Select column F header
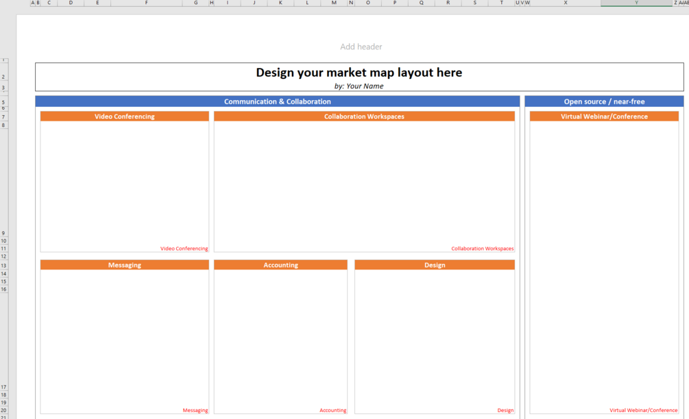 (x=146, y=3)
